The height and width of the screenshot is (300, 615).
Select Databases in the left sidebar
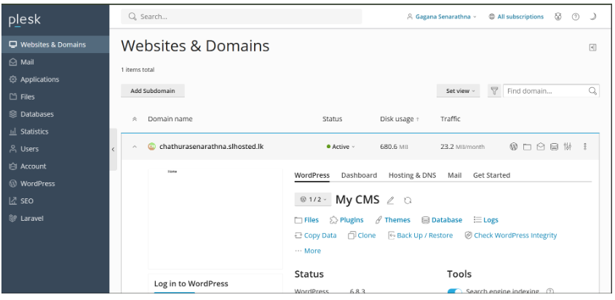(x=36, y=114)
